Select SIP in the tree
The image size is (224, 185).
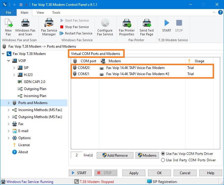[23, 68]
